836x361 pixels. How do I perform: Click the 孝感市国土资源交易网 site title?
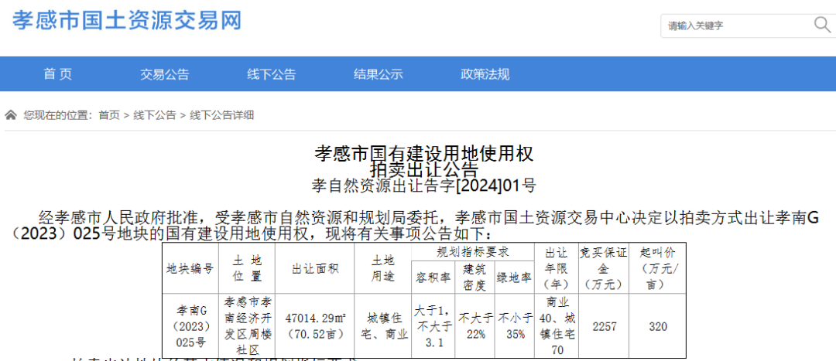click(x=127, y=21)
